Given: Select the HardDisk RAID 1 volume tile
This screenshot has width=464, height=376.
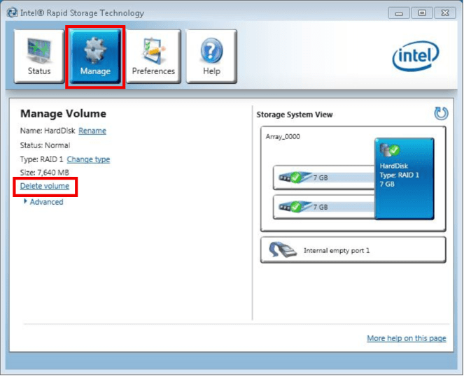Looking at the screenshot, I should (405, 178).
